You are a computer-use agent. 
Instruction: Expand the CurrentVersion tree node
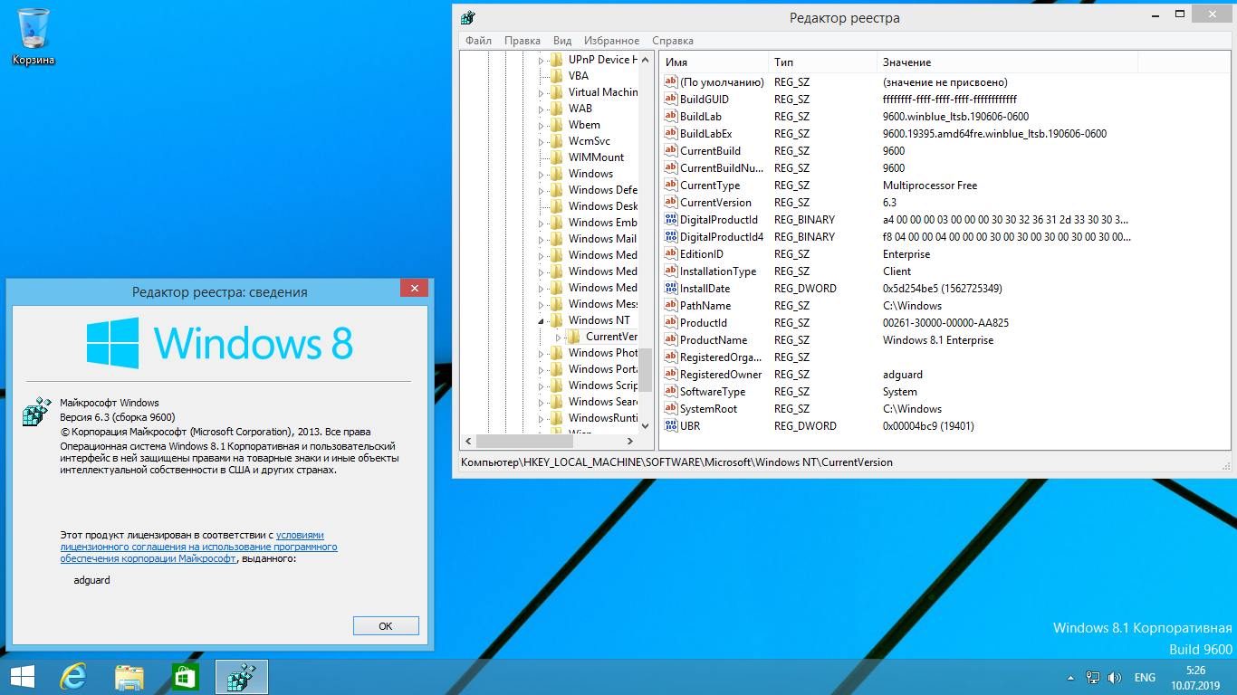(559, 337)
